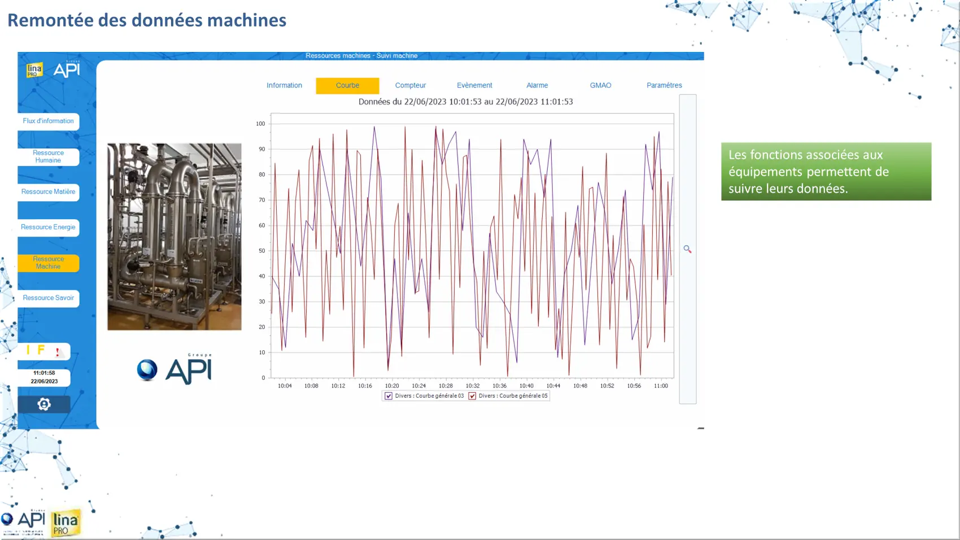This screenshot has width=960, height=540.
Task: Click the slide heading 'Remontée des données machines'
Action: coord(147,20)
